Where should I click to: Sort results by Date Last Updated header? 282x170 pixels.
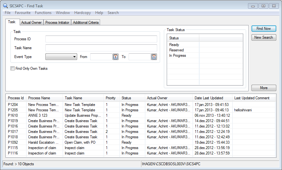click(x=212, y=98)
